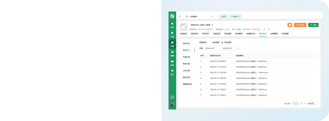Open 报表 in the left sidebar
The height and width of the screenshot is (121, 329).
[172, 63]
